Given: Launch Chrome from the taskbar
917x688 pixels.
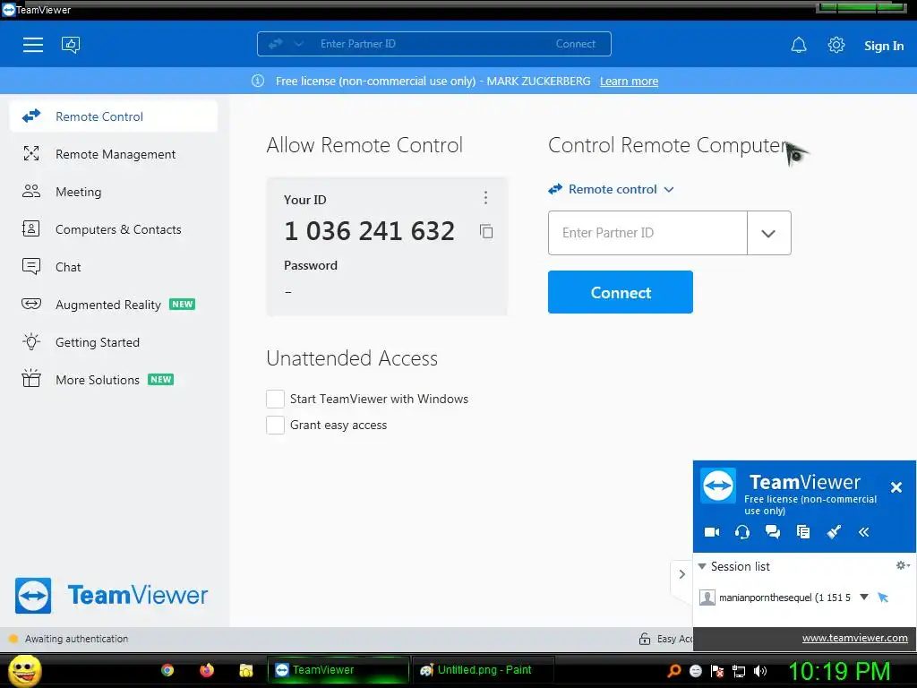Looking at the screenshot, I should coord(167,670).
